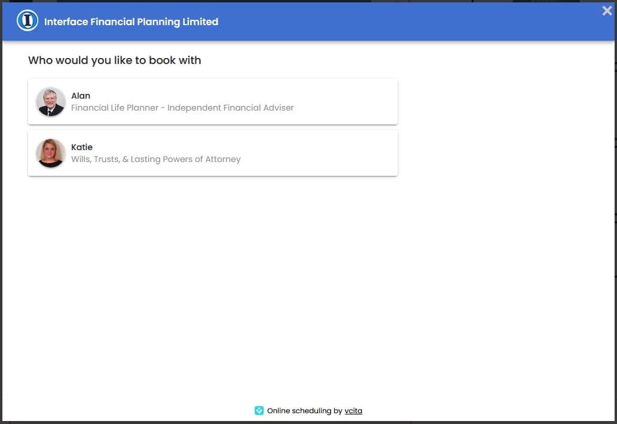Click the "Who would you like to book with" heading
Viewport: 617px width, 424px height.
[x=114, y=60]
